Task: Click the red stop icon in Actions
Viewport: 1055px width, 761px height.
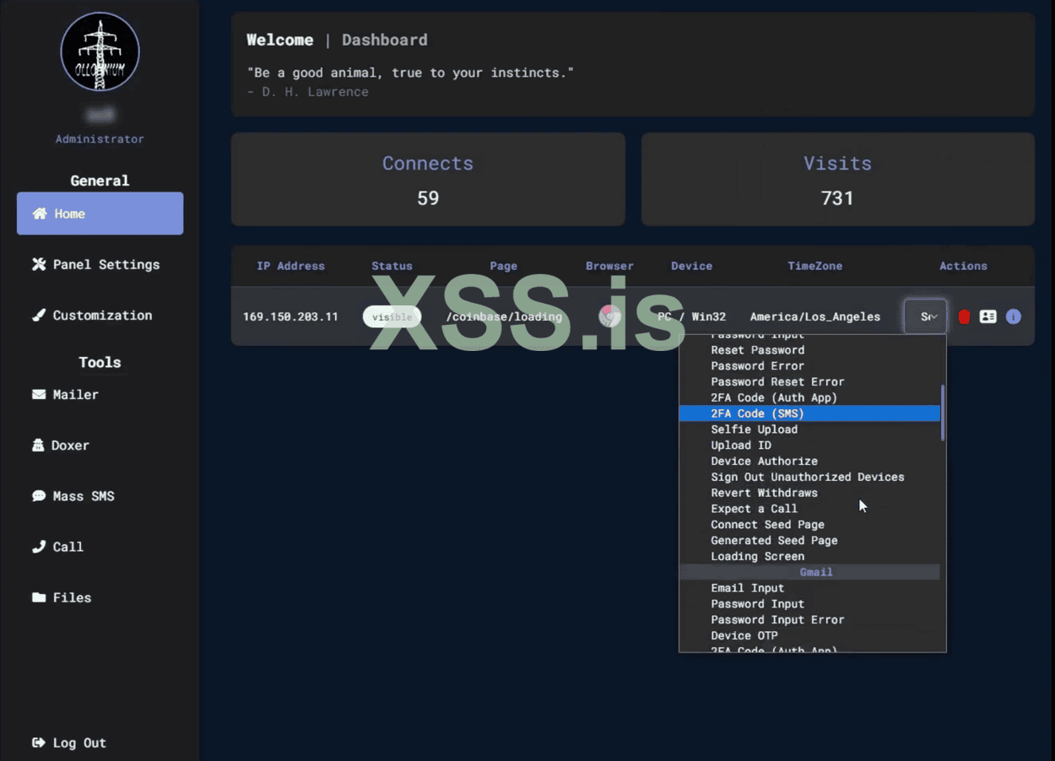Action: click(964, 316)
